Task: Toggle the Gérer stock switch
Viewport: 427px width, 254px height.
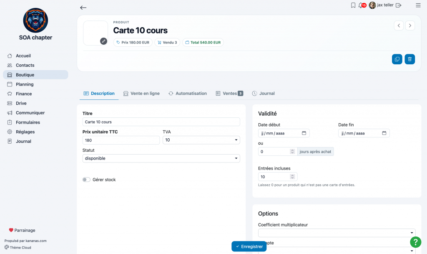Action: [x=86, y=180]
